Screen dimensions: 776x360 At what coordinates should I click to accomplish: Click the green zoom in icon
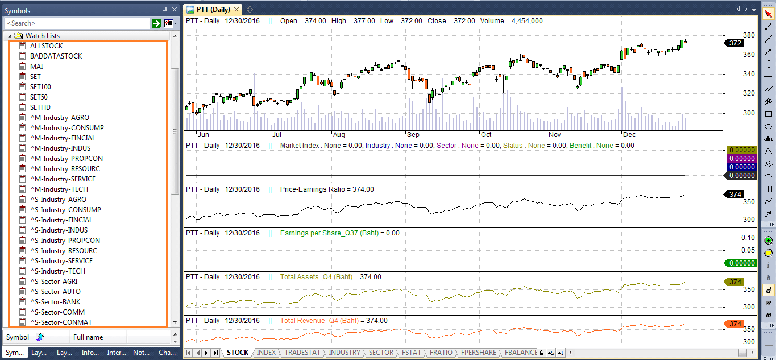click(x=769, y=241)
